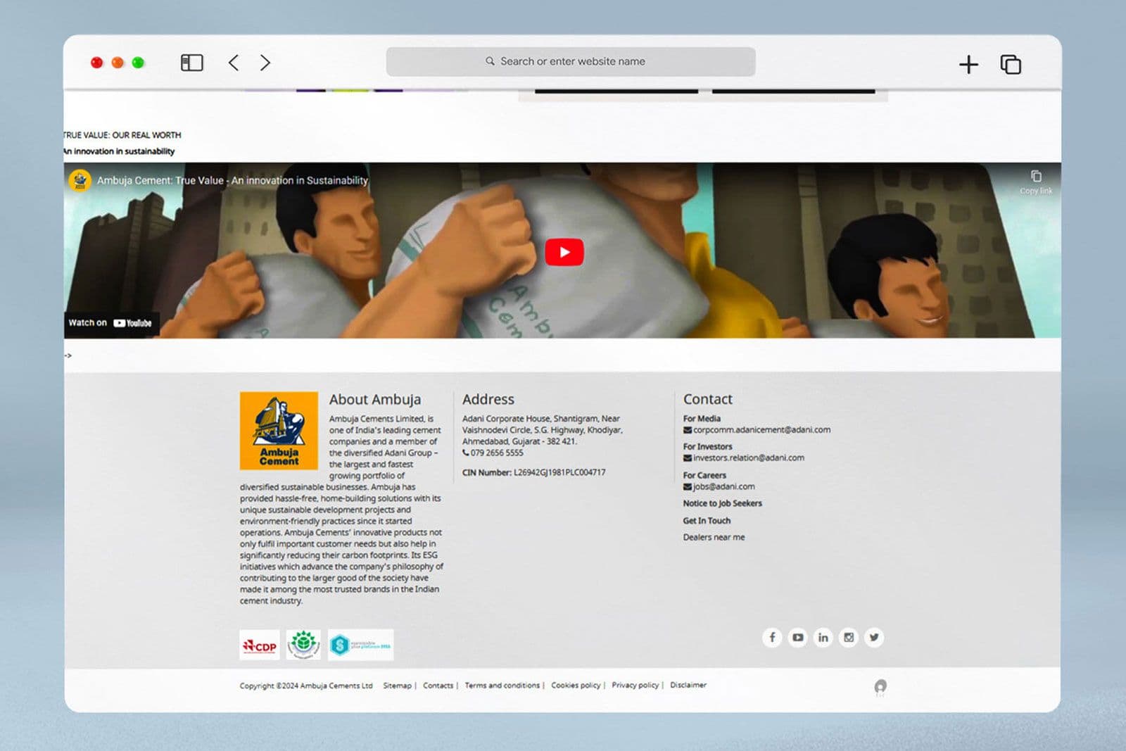
Task: Open Privacy policy footer link
Action: tap(635, 685)
